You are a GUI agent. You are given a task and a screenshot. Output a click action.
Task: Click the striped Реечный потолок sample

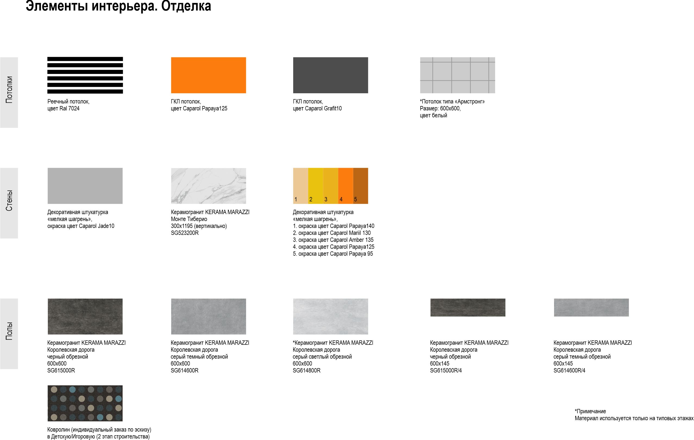pos(85,75)
